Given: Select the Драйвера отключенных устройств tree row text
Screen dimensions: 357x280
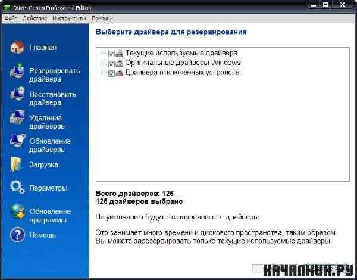Looking at the screenshot, I should point(182,73).
